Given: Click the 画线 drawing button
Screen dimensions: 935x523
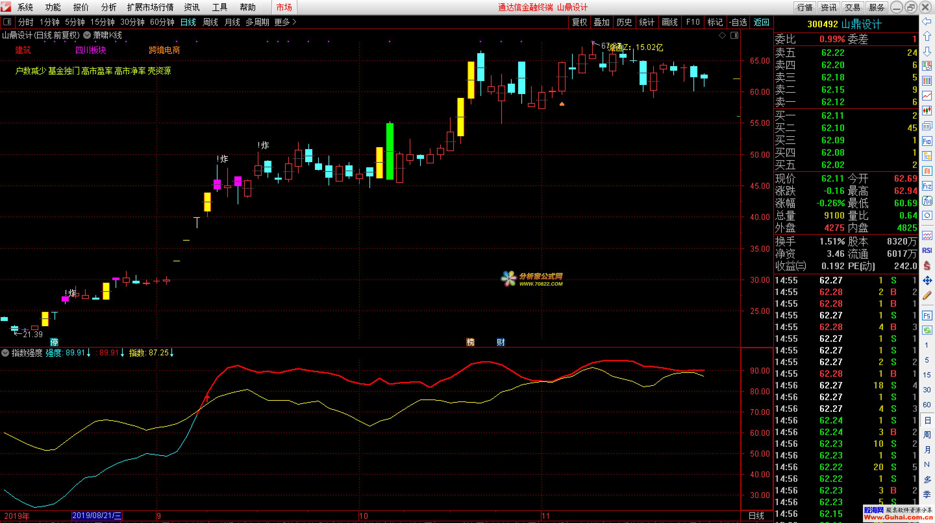Looking at the screenshot, I should coord(670,22).
